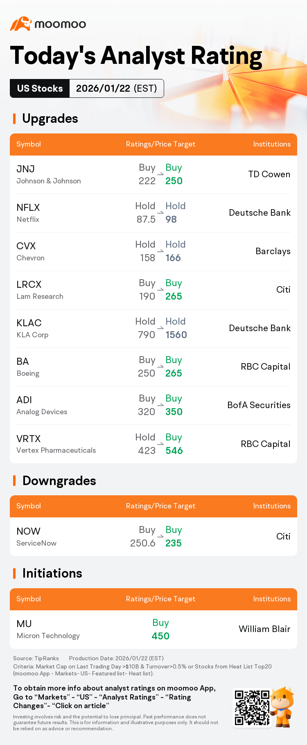Image resolution: width=307 pixels, height=745 pixels.
Task: Select the US Stocks tab label
Action: [x=40, y=88]
